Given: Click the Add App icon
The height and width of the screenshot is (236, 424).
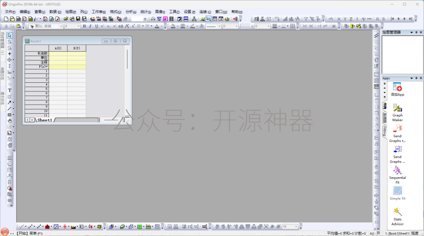Looking at the screenshot, I should click(397, 90).
